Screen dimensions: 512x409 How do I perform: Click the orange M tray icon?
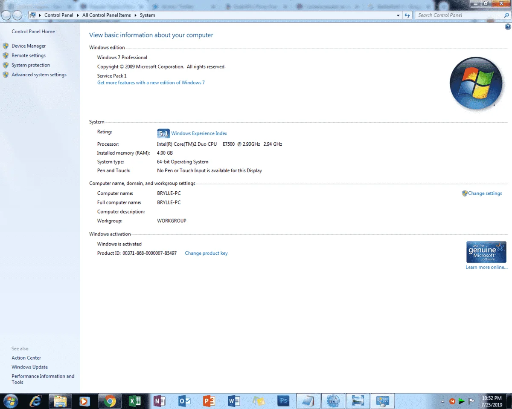(x=452, y=401)
